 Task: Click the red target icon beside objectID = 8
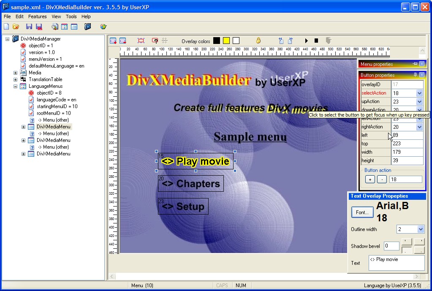(31, 93)
